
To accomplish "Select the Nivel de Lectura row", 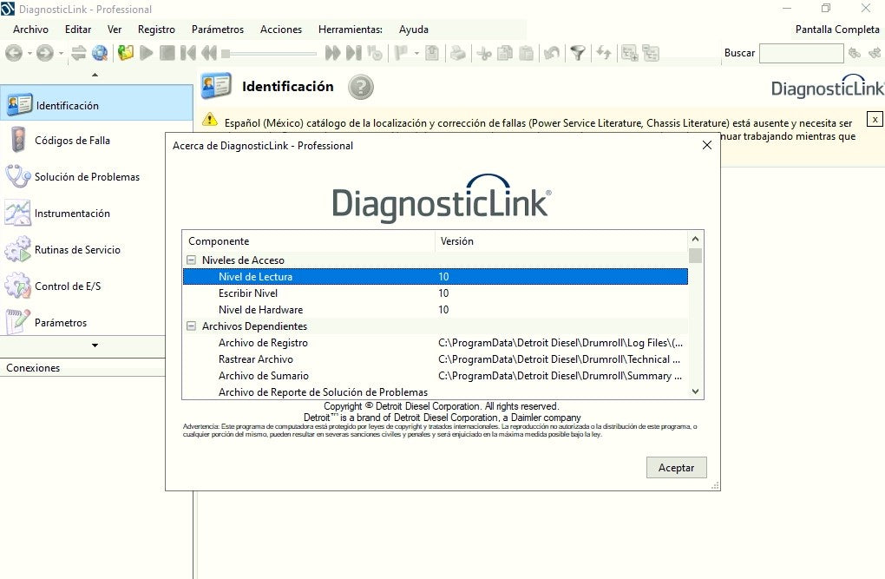I will click(436, 277).
